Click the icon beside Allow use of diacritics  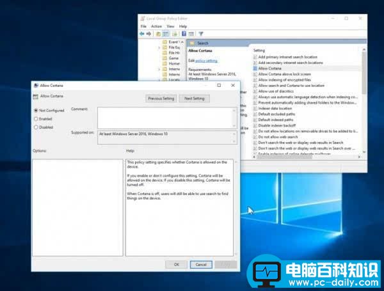[x=255, y=91]
